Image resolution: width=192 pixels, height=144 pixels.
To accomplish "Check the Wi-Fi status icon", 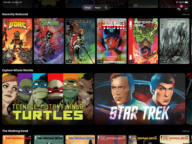I will (177, 2).
